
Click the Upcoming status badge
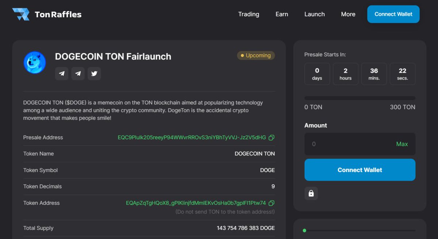tap(255, 55)
